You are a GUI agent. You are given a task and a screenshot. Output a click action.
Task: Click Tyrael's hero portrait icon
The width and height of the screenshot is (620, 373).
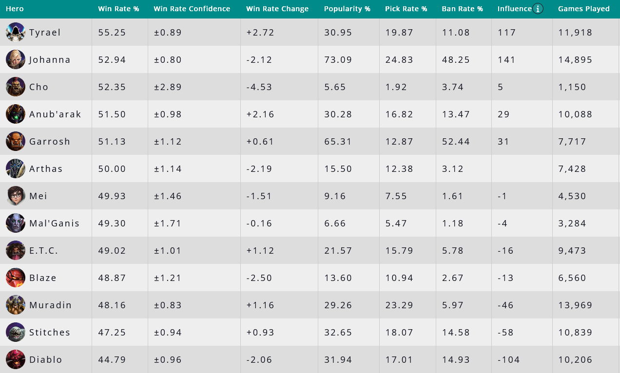pyautogui.click(x=16, y=32)
